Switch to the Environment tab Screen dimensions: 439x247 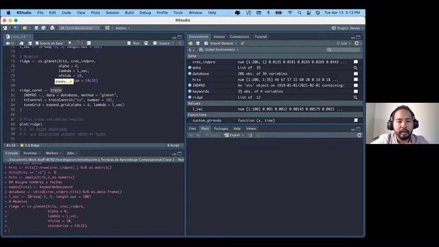(x=198, y=36)
